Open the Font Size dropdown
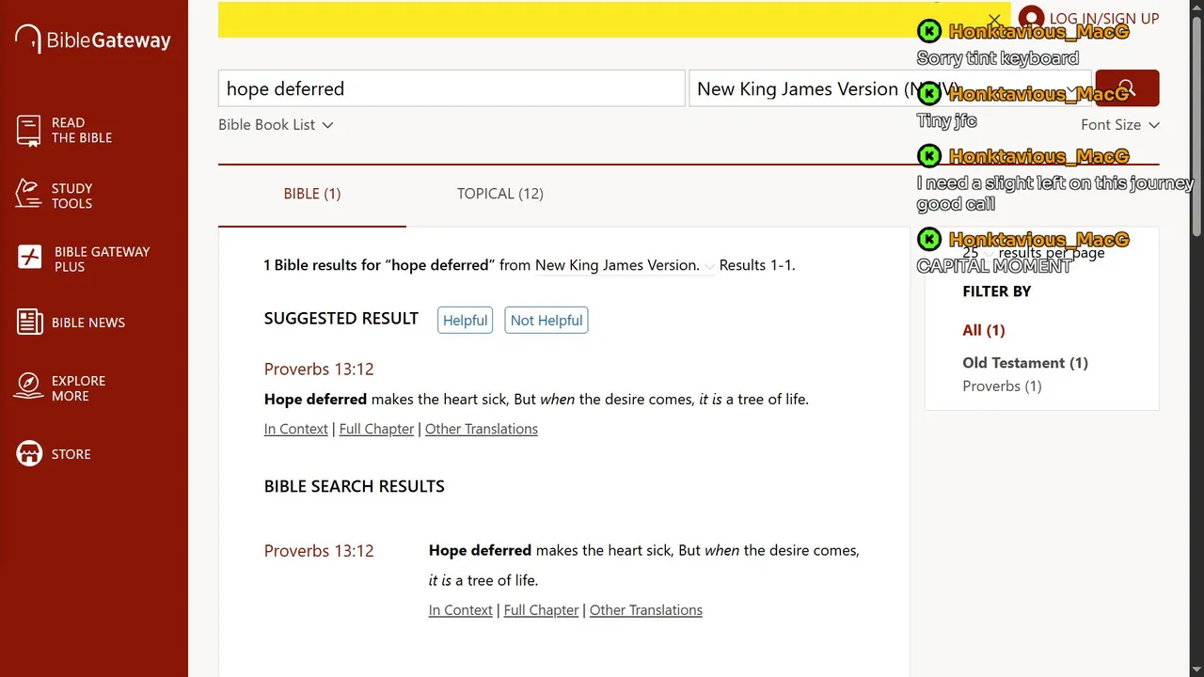Screen dimensions: 1204x677 [x=1119, y=124]
